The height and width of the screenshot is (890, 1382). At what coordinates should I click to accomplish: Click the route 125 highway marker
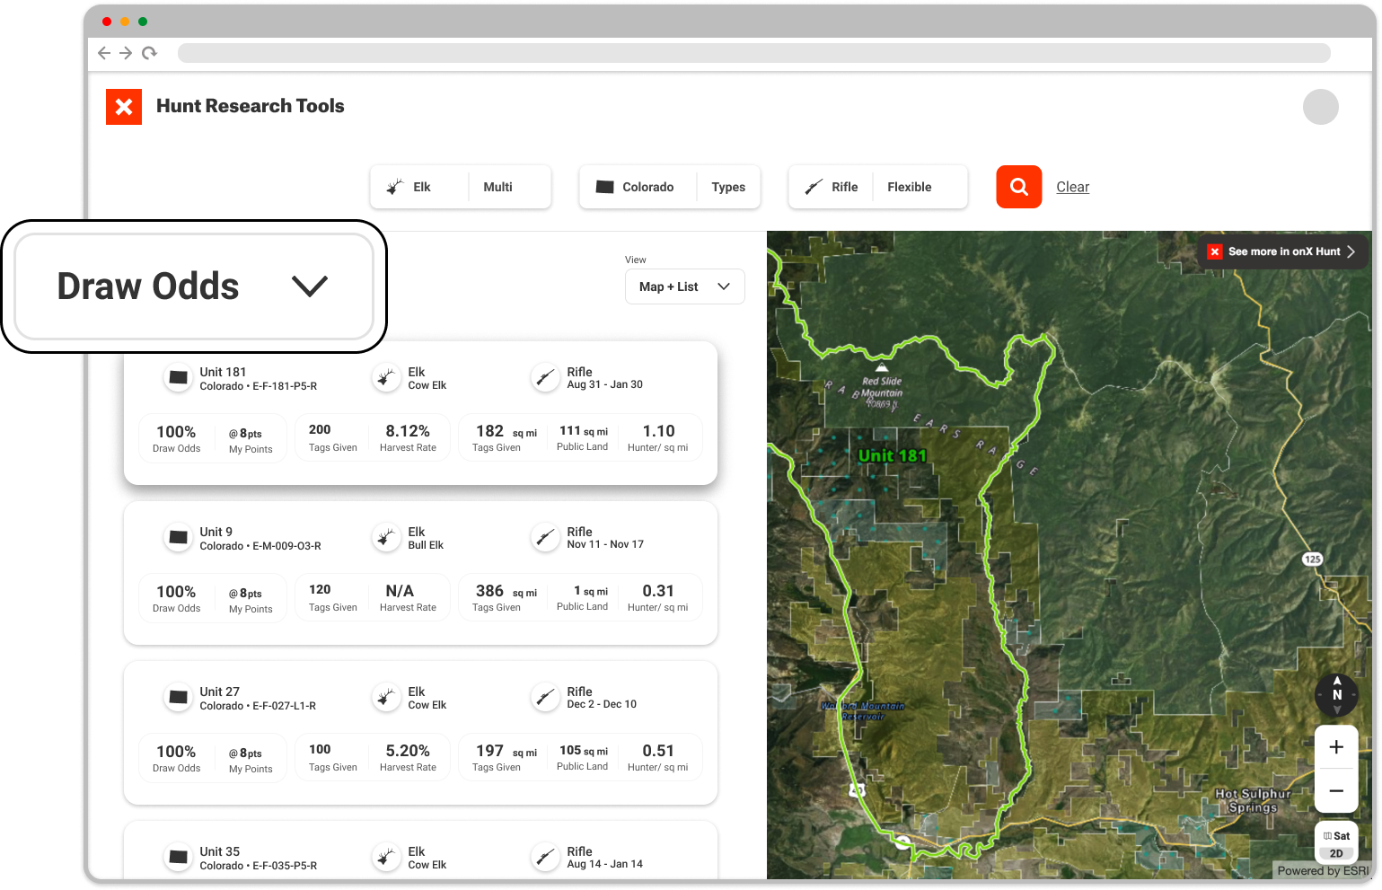[x=1312, y=559]
